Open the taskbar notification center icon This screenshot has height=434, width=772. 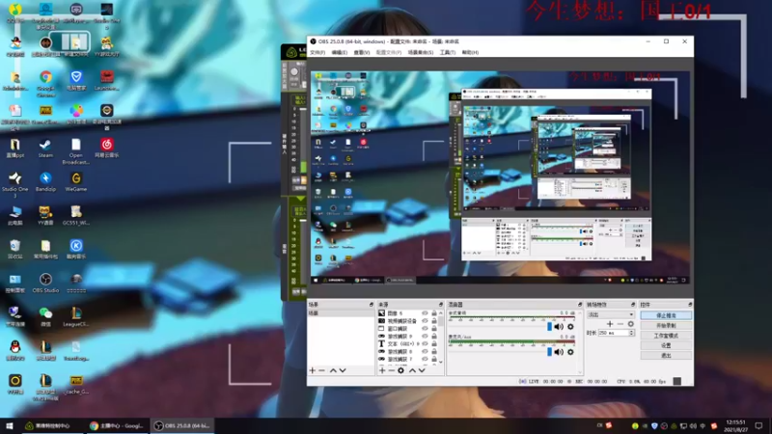point(758,425)
